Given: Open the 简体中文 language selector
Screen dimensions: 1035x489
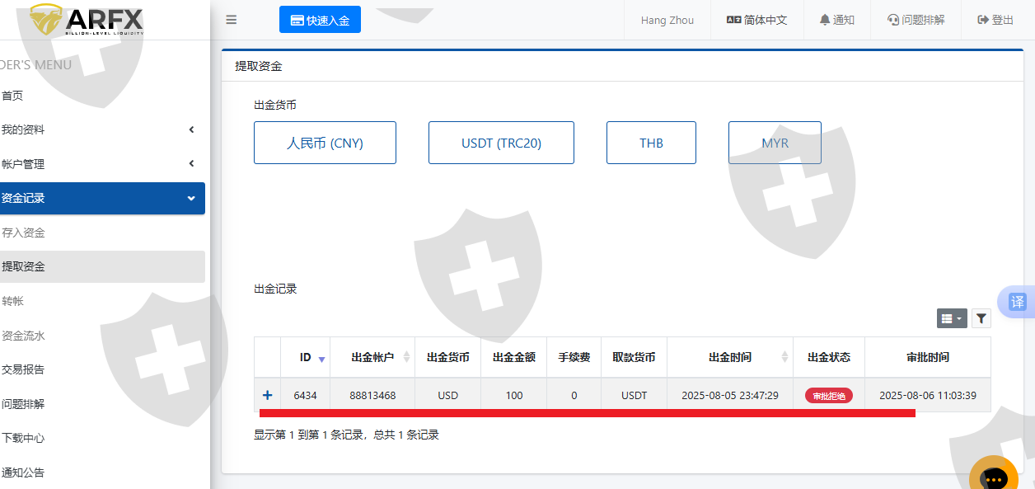Looking at the screenshot, I should pos(756,20).
